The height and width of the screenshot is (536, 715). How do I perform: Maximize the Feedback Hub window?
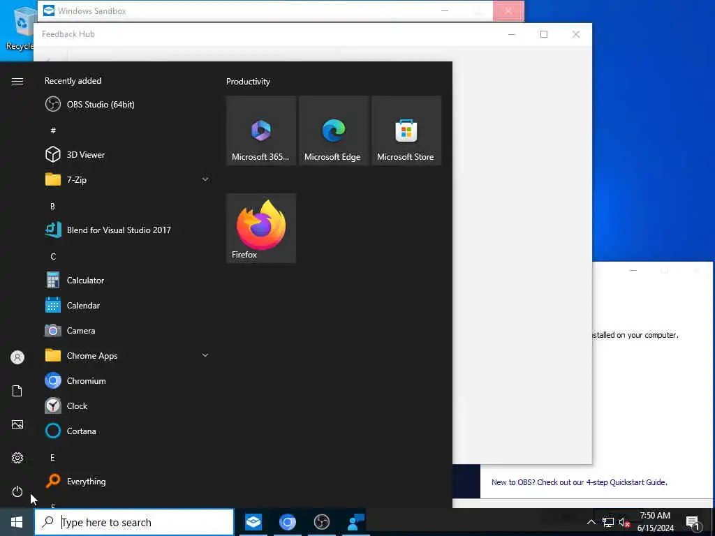pos(543,34)
